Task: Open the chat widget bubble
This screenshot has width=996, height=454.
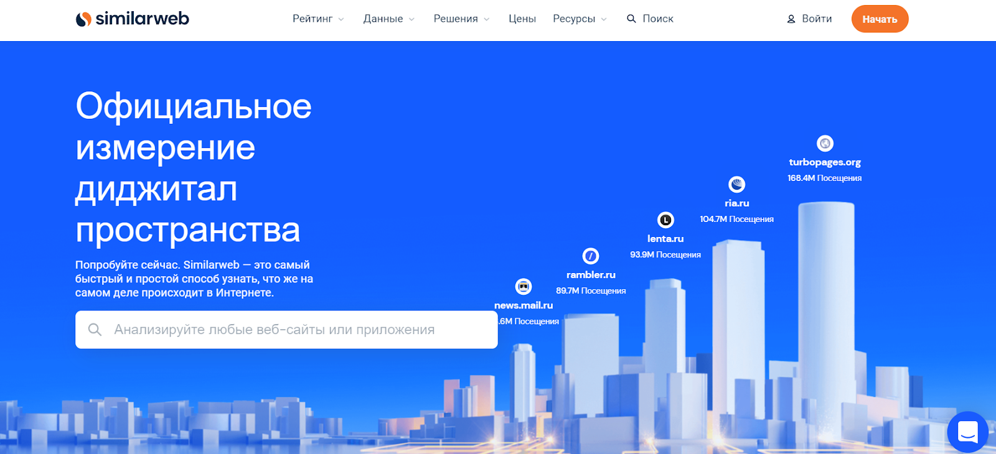Action: pos(967,432)
